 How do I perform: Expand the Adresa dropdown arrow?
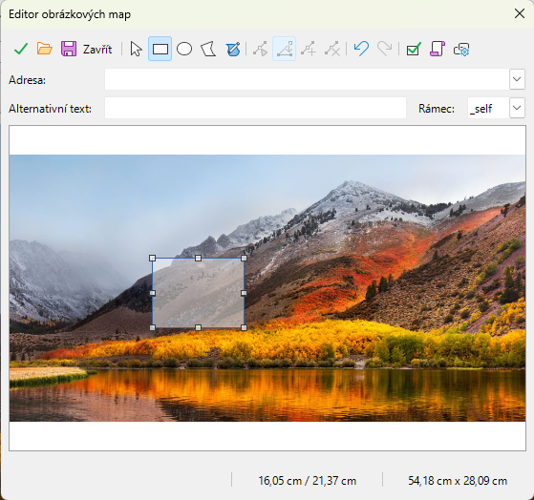(517, 79)
